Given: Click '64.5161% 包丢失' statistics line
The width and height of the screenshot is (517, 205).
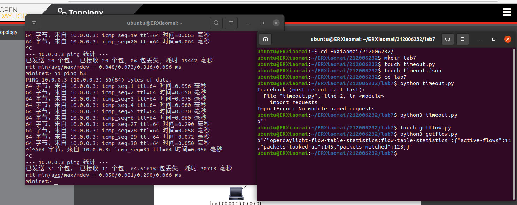Looking at the screenshot, I should (x=129, y=168).
